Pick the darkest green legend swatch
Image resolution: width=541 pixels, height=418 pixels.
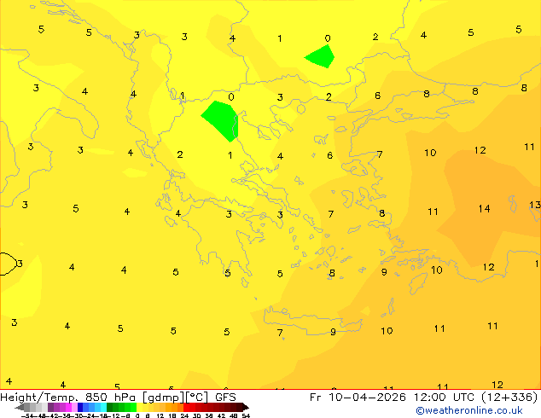click(109, 407)
